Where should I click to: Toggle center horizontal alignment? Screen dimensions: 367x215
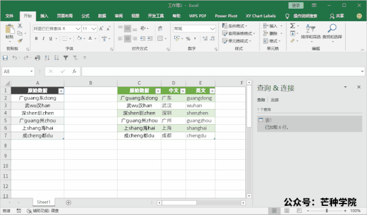click(x=128, y=39)
